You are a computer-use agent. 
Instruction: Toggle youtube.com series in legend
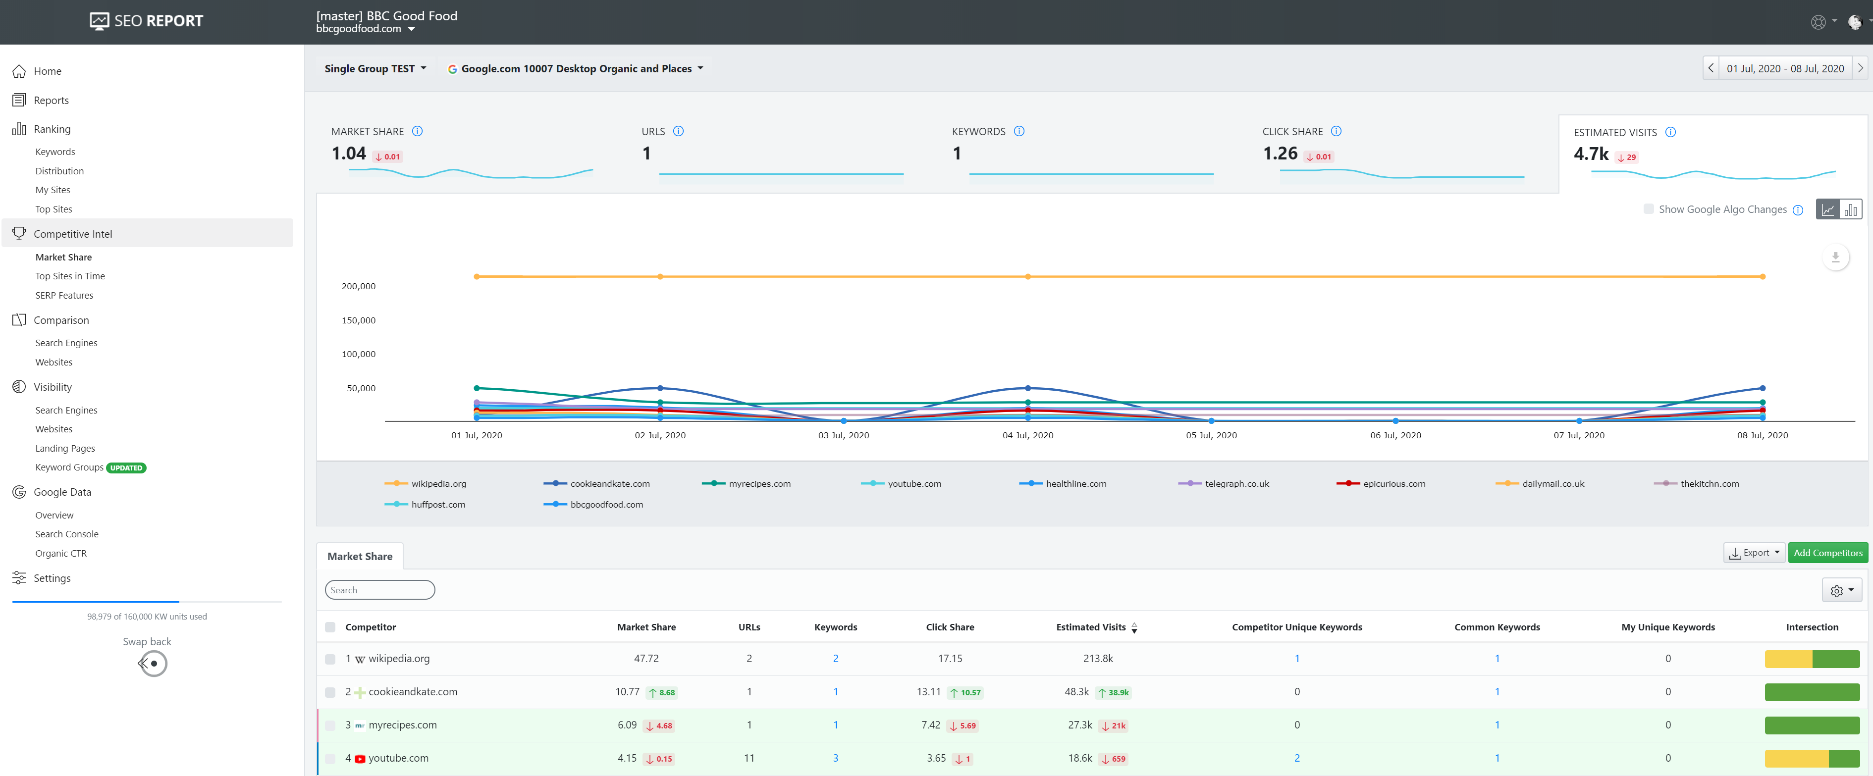click(x=901, y=484)
